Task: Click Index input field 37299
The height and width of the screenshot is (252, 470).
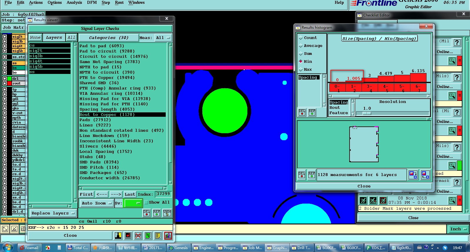Action: coord(163,194)
